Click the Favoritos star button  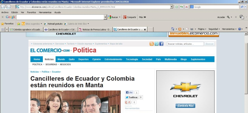click(7, 24)
